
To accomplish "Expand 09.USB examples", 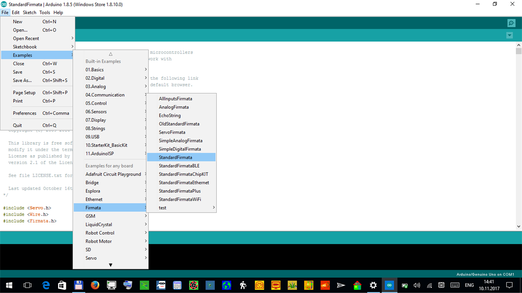I will tap(111, 137).
